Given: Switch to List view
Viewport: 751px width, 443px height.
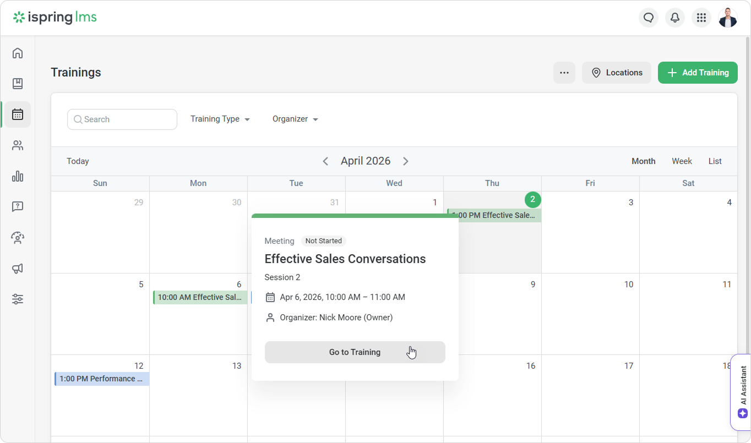Looking at the screenshot, I should (715, 161).
